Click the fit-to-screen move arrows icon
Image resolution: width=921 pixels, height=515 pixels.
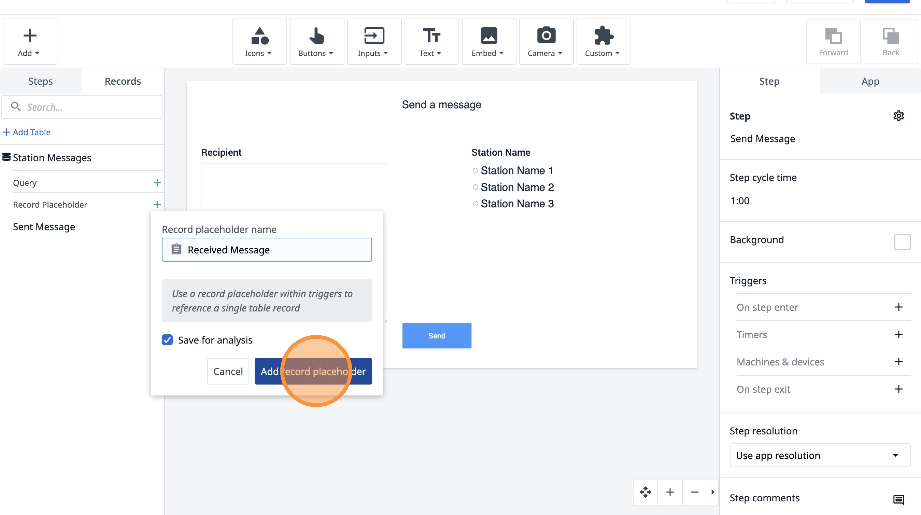pos(645,492)
